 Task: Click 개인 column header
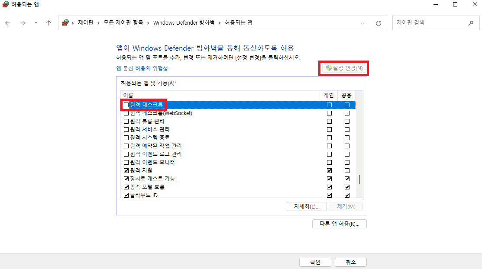click(329, 95)
